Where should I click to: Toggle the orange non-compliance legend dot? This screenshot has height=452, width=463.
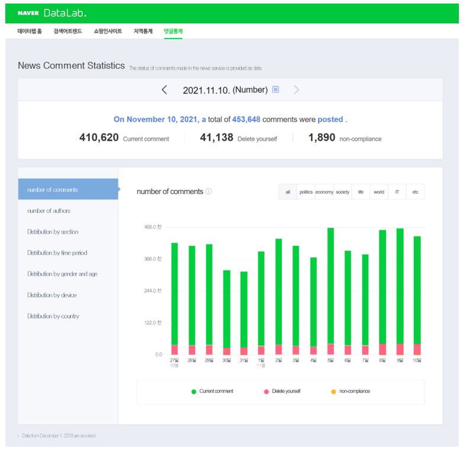pos(334,392)
